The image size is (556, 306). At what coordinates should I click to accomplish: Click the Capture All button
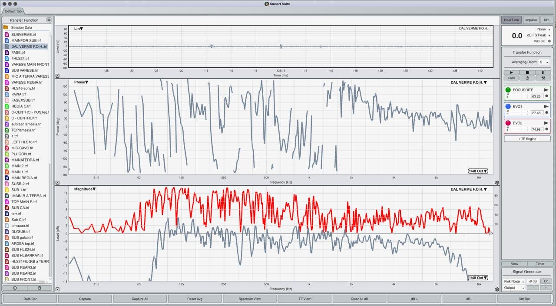140,299
